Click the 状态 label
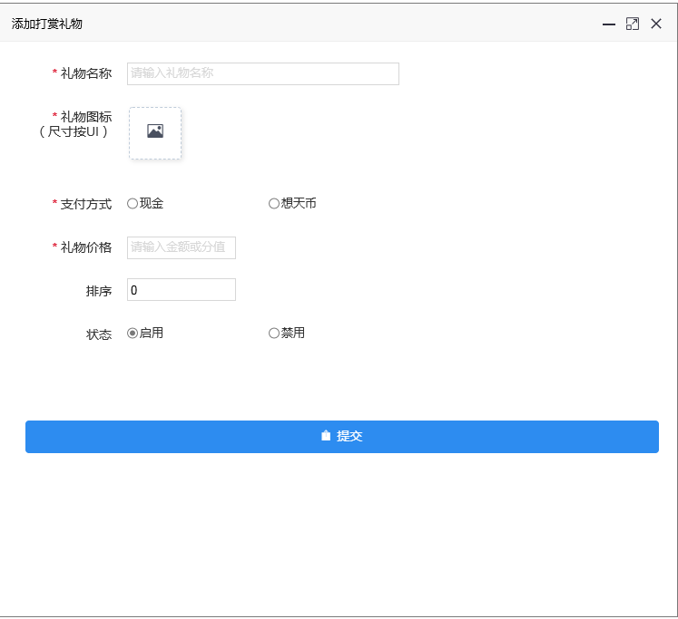This screenshot has width=678, height=619. (x=99, y=334)
